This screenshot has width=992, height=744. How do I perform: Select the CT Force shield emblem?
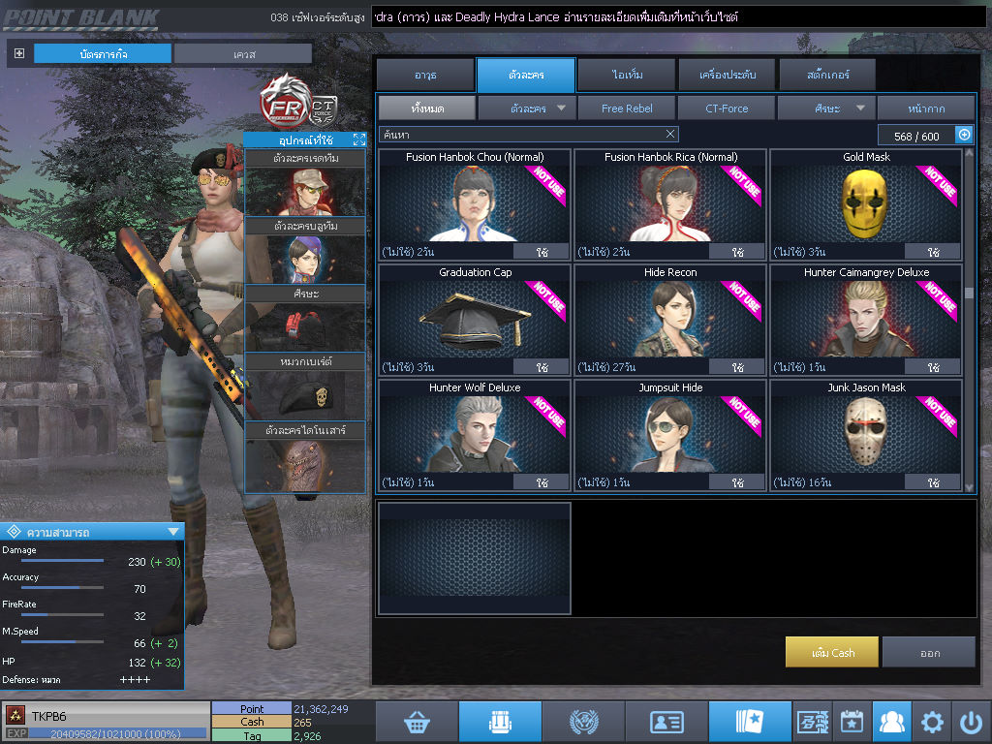click(x=323, y=110)
